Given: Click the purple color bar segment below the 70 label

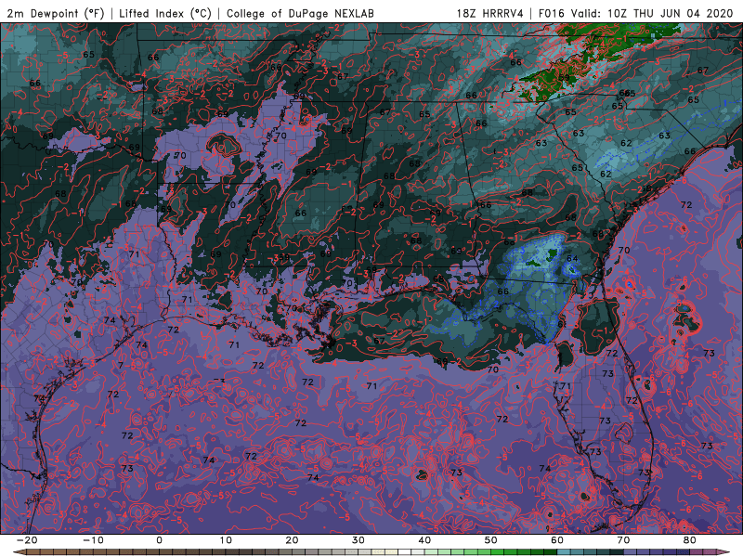Looking at the screenshot, I should click(631, 552).
